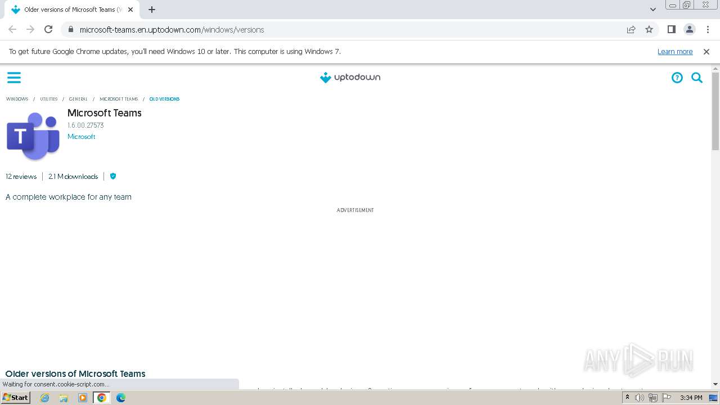The image size is (720, 405).
Task: Click the 12 reviews link
Action: (21, 177)
